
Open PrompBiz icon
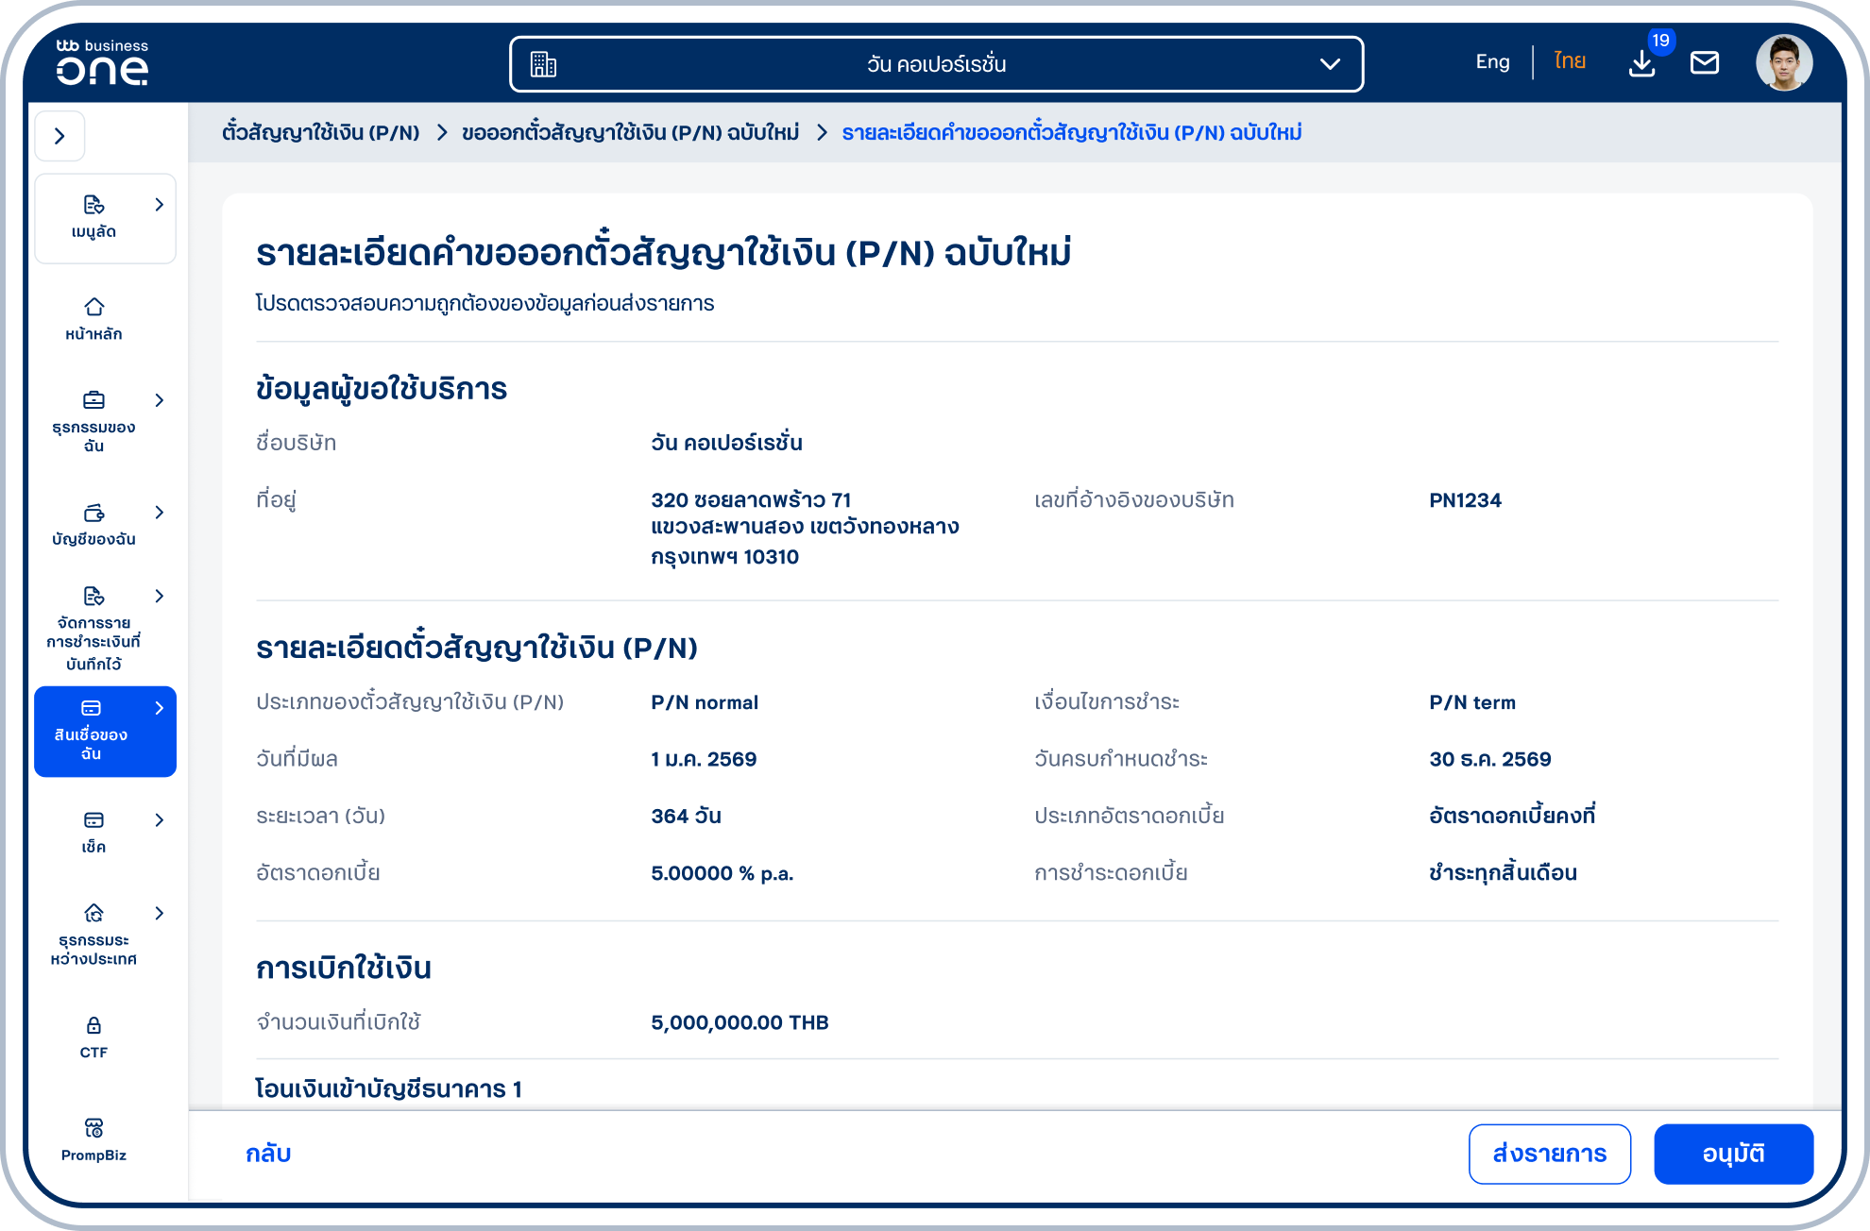[x=93, y=1128]
